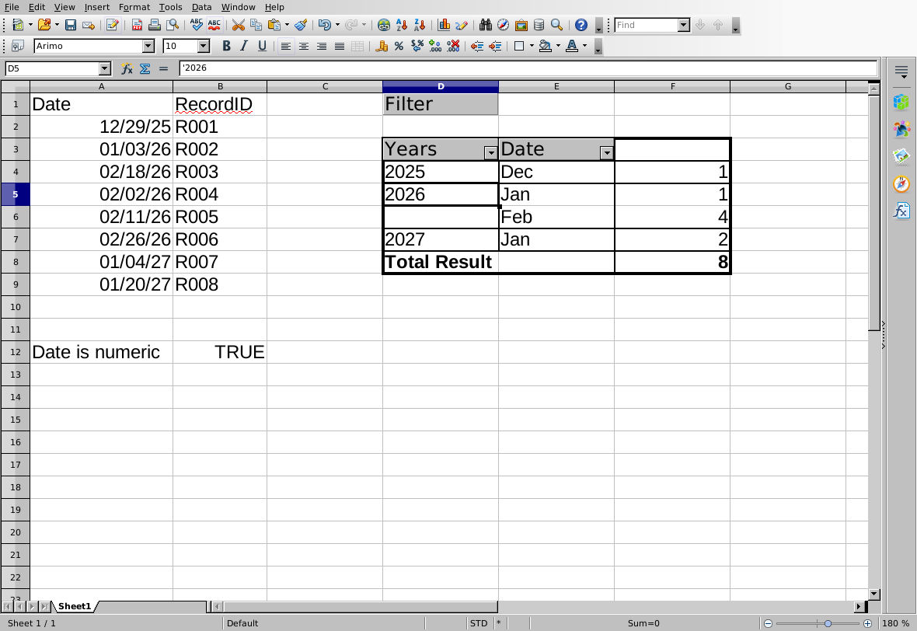Toggle Italic formatting

point(244,46)
